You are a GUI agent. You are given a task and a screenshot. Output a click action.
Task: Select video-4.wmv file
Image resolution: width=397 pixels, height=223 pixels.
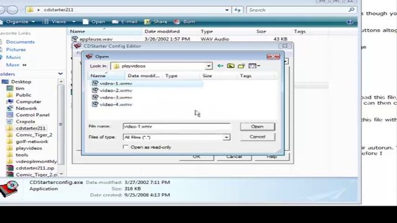[x=116, y=105]
